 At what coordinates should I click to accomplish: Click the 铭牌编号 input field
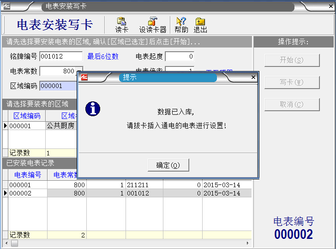pyautogui.click(x=60, y=57)
